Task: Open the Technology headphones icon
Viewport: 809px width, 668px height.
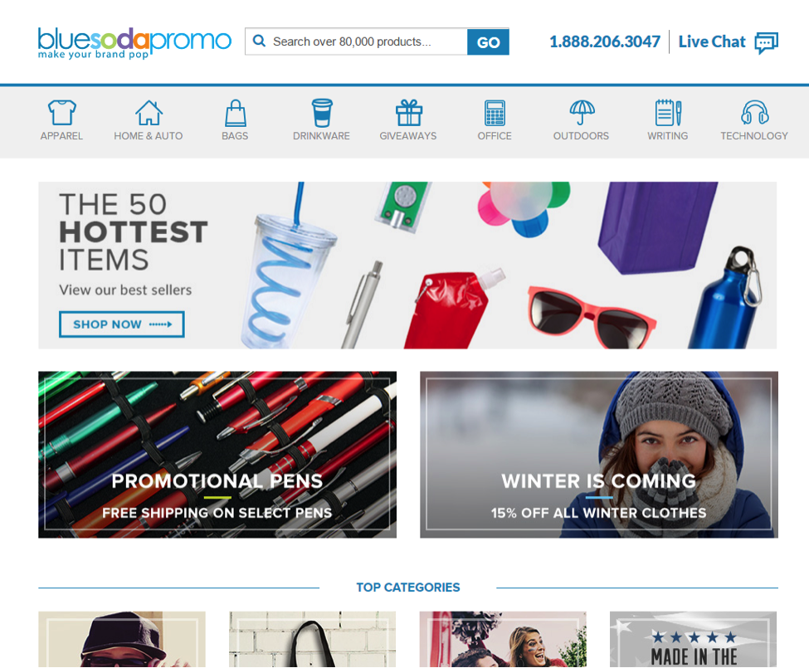Action: pyautogui.click(x=755, y=113)
